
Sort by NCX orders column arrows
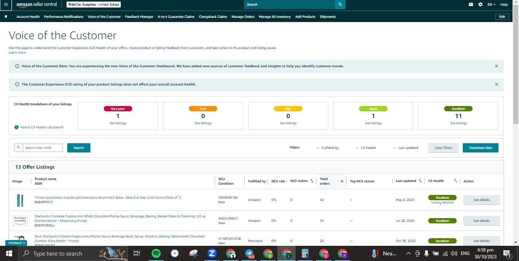[312, 181]
